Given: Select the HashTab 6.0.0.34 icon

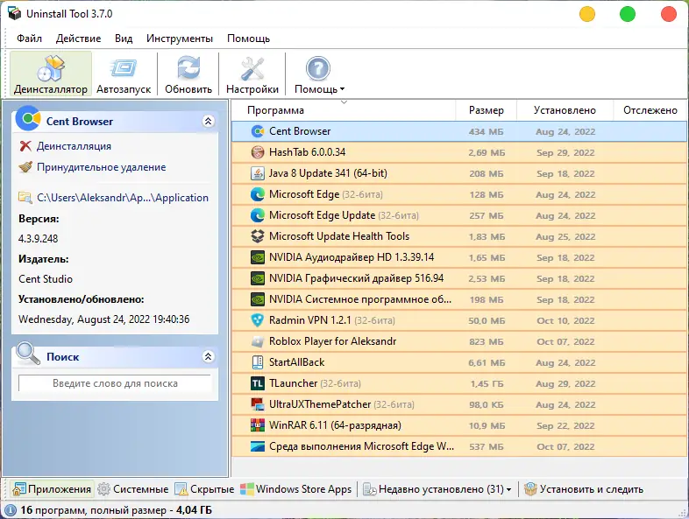Looking at the screenshot, I should coord(258,152).
